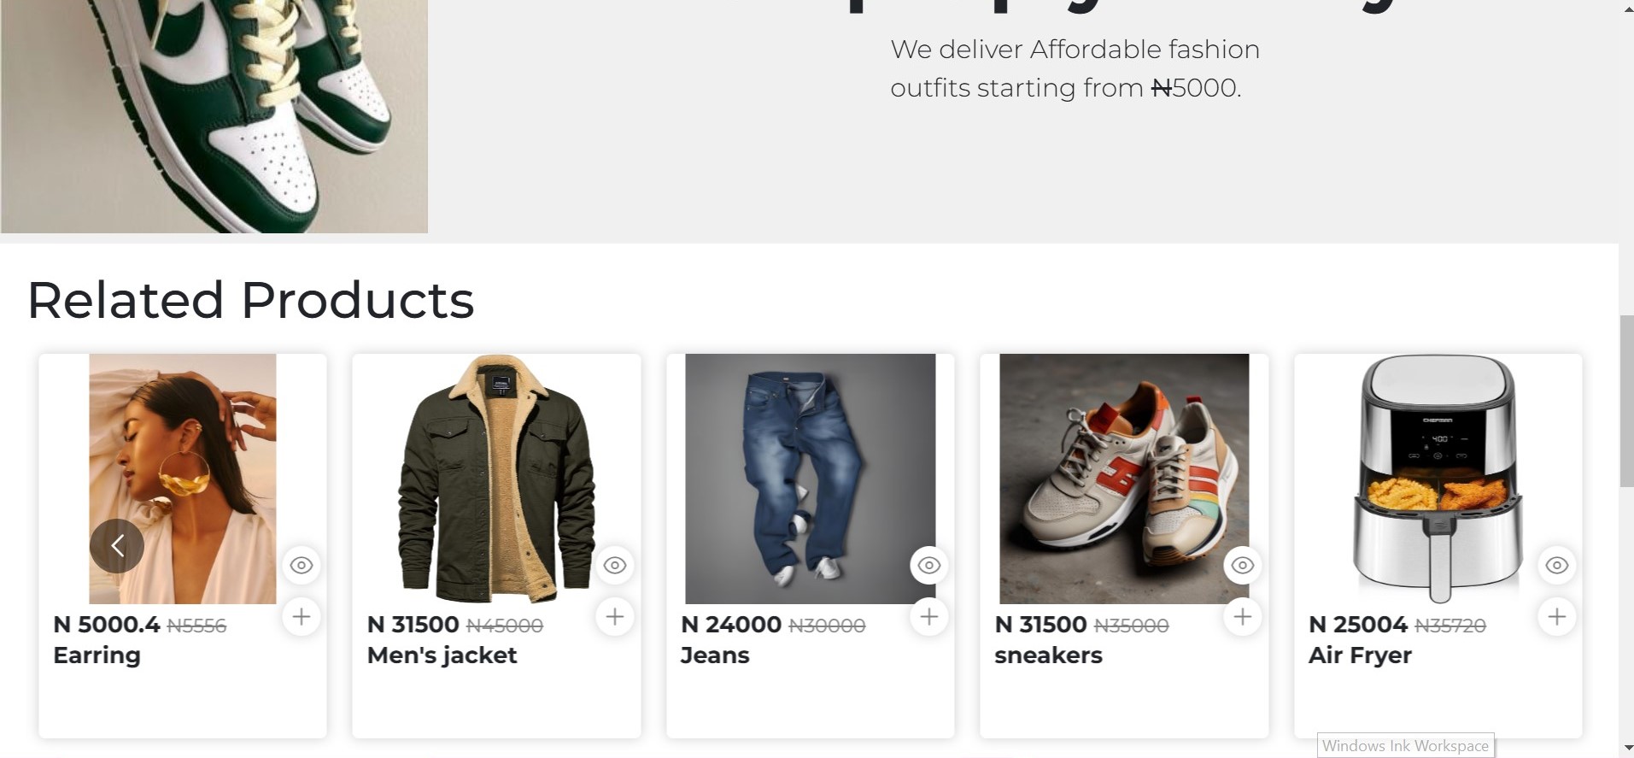Click the previous arrow on the Earring image
Screen dimensions: 1634x758
coord(117,545)
